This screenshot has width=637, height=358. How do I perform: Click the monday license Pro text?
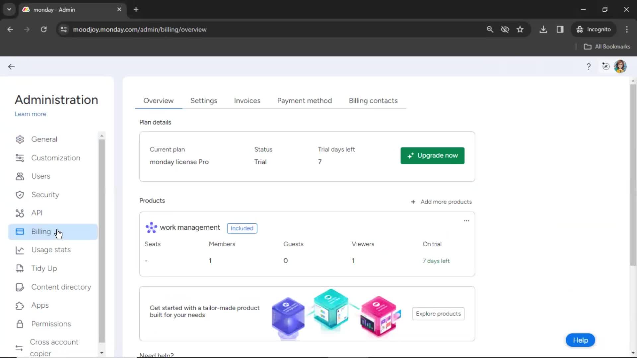tap(179, 162)
